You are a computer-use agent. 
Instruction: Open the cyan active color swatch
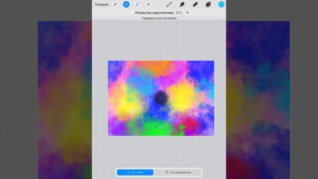221,4
